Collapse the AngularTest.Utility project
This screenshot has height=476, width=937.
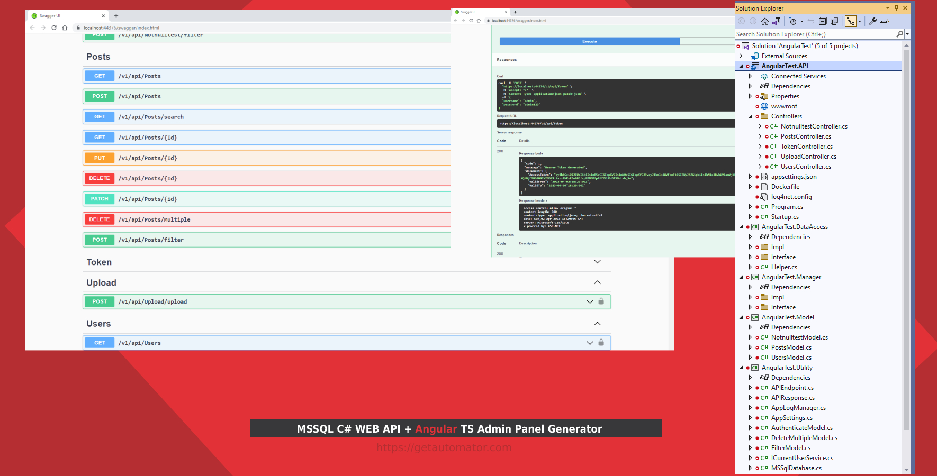coord(741,368)
